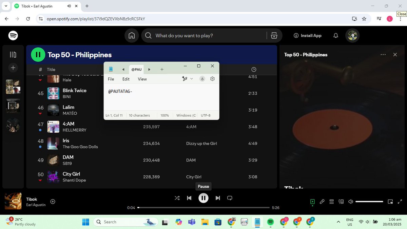Show hidden system tray icons
This screenshot has width=407, height=229.
tap(338, 222)
